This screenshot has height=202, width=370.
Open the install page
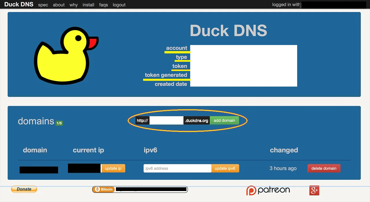tap(88, 5)
